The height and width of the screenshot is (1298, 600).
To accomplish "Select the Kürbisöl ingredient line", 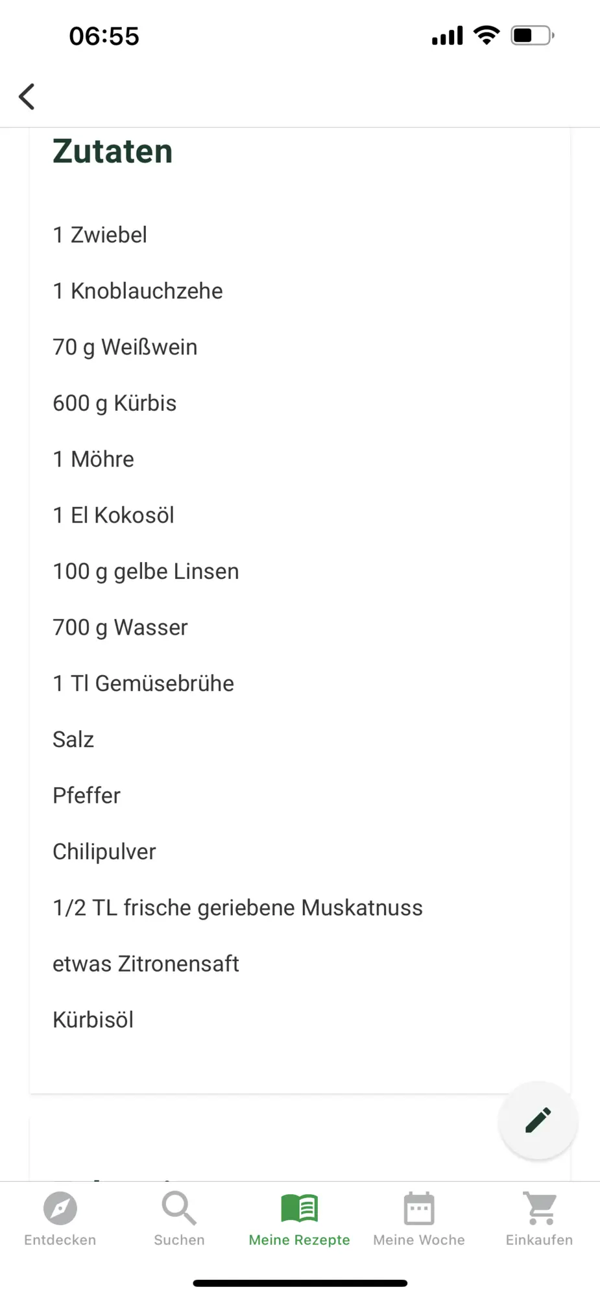I will click(93, 1020).
